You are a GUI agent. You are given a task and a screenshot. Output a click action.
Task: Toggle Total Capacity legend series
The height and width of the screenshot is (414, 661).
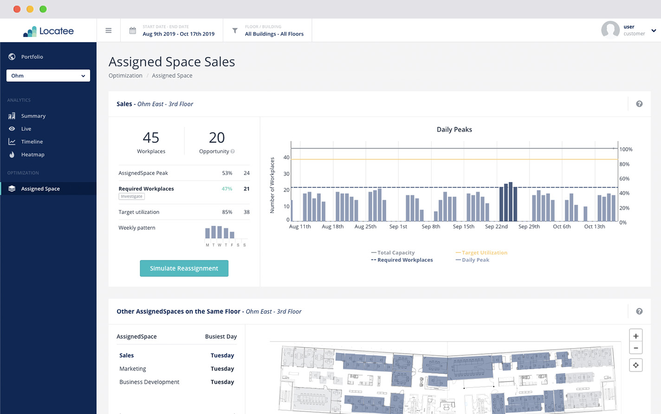click(x=393, y=252)
